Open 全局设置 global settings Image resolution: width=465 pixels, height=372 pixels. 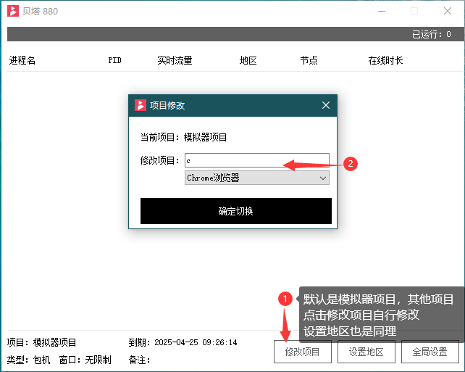[x=430, y=352]
